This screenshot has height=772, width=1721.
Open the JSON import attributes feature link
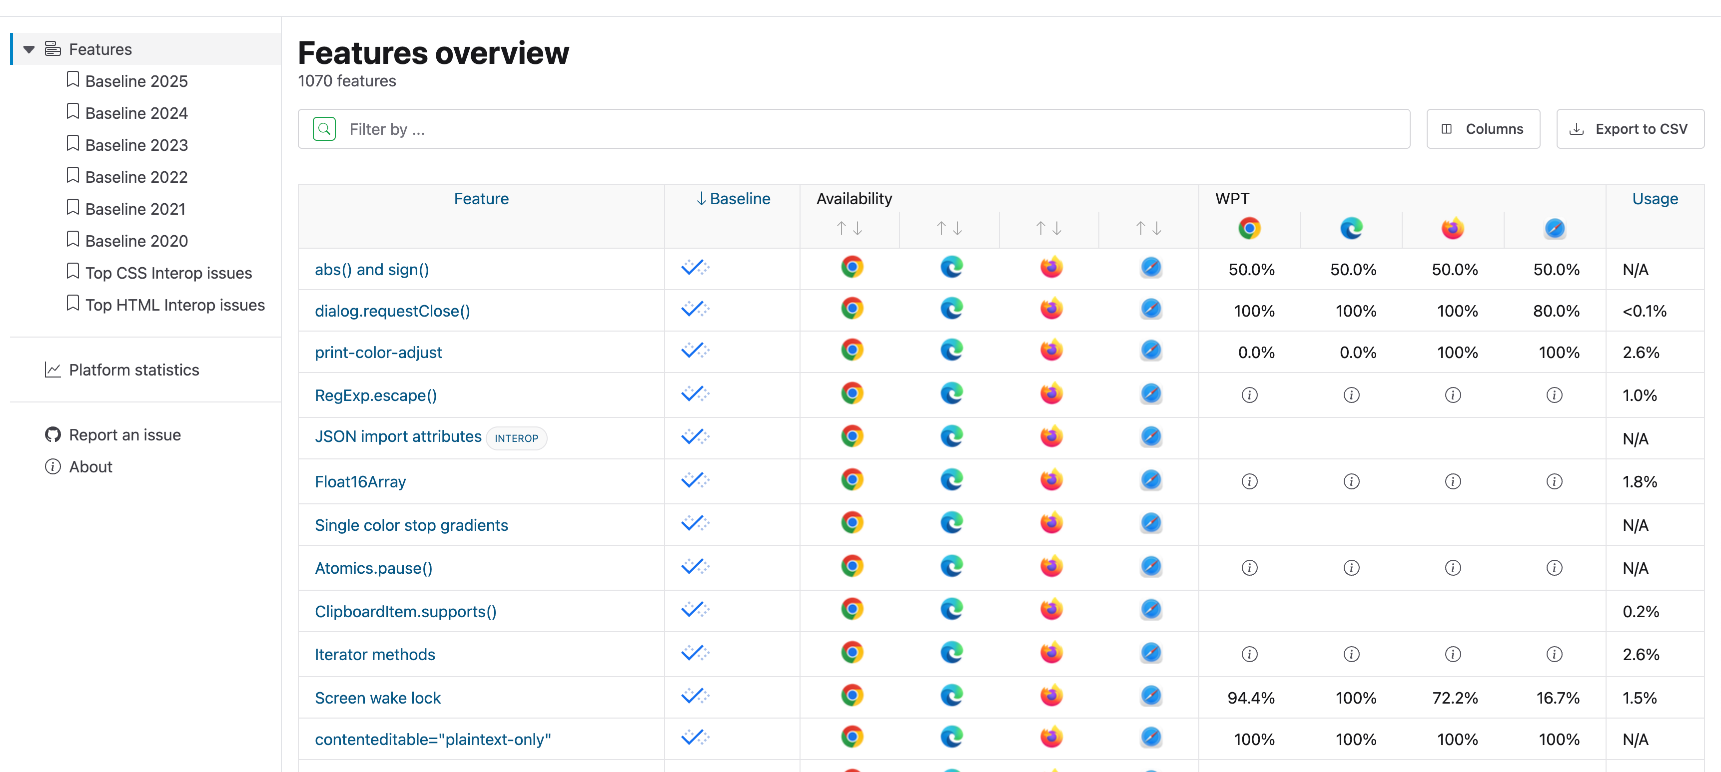pos(397,437)
